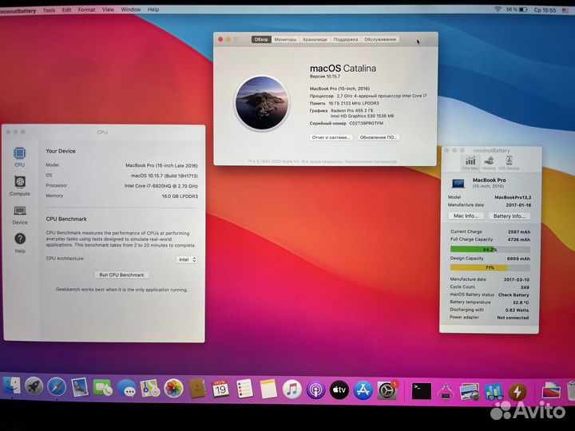The image size is (575, 431).
Task: Click yellow 71% capacity bar
Action: pyautogui.click(x=490, y=268)
